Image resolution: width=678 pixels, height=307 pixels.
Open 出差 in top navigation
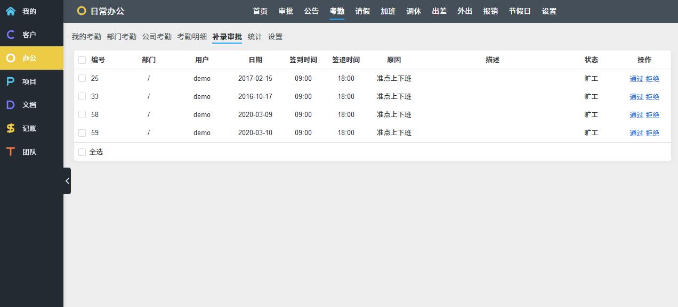pos(439,11)
